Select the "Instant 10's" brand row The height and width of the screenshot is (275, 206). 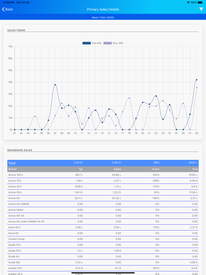103,268
